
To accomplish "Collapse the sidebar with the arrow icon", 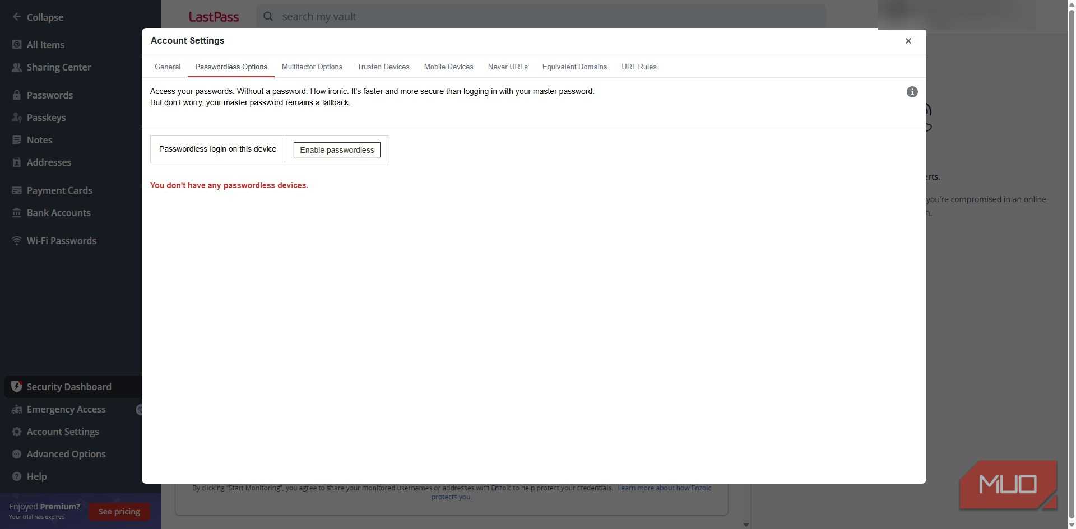I will pos(17,17).
